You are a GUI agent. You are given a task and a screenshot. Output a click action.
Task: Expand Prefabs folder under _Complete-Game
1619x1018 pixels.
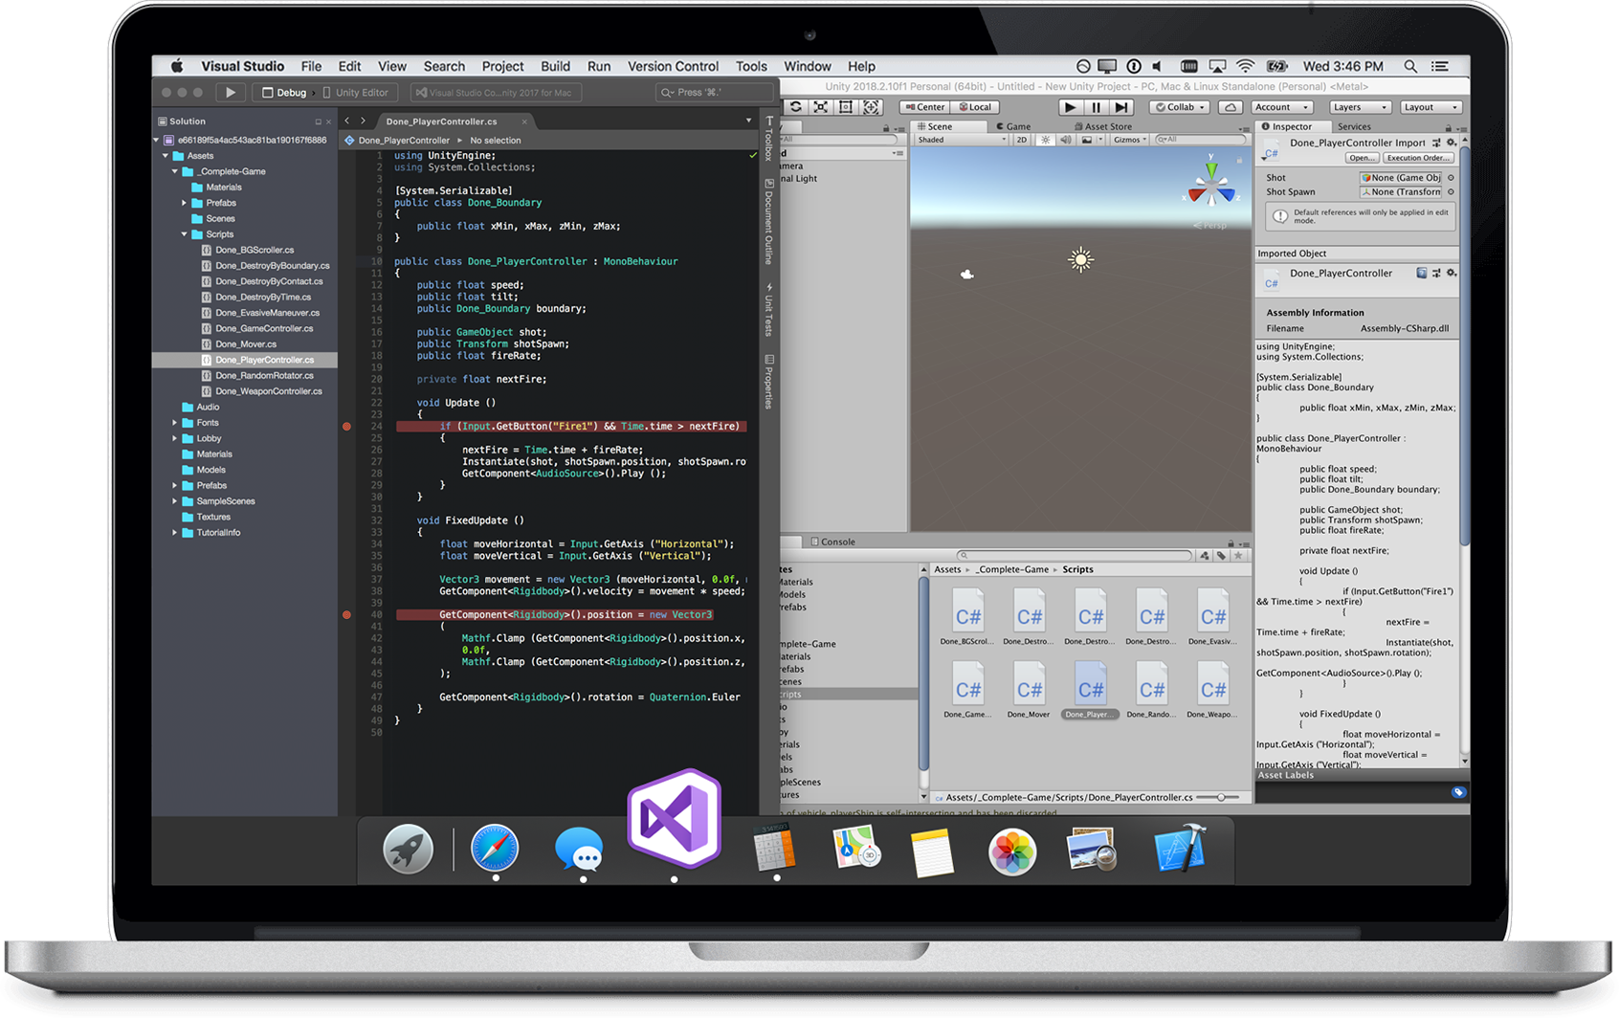[x=185, y=203]
